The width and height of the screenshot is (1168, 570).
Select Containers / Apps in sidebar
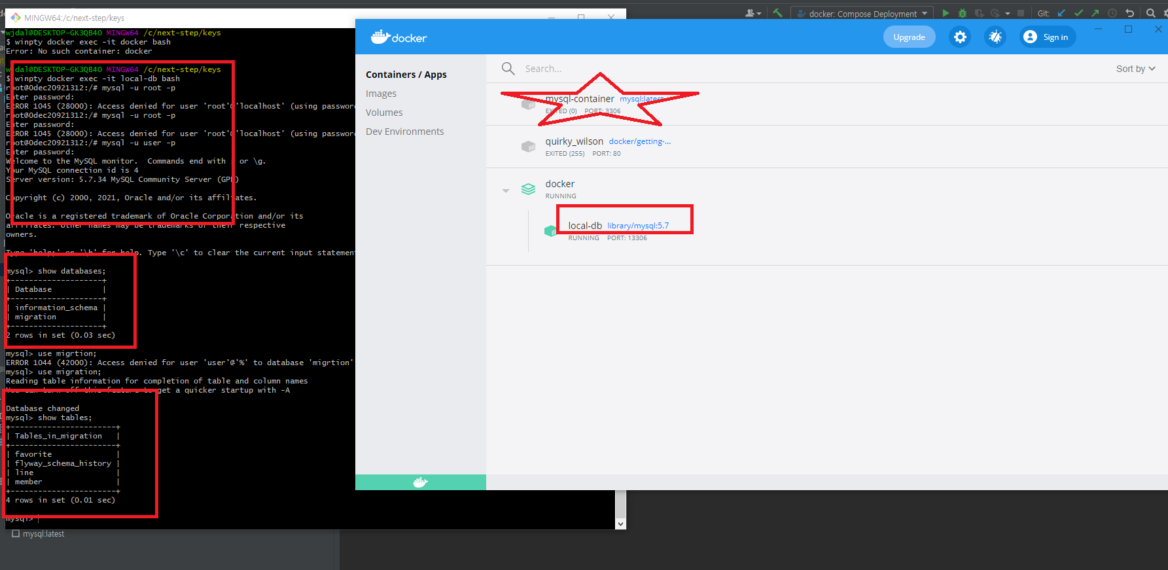click(406, 75)
